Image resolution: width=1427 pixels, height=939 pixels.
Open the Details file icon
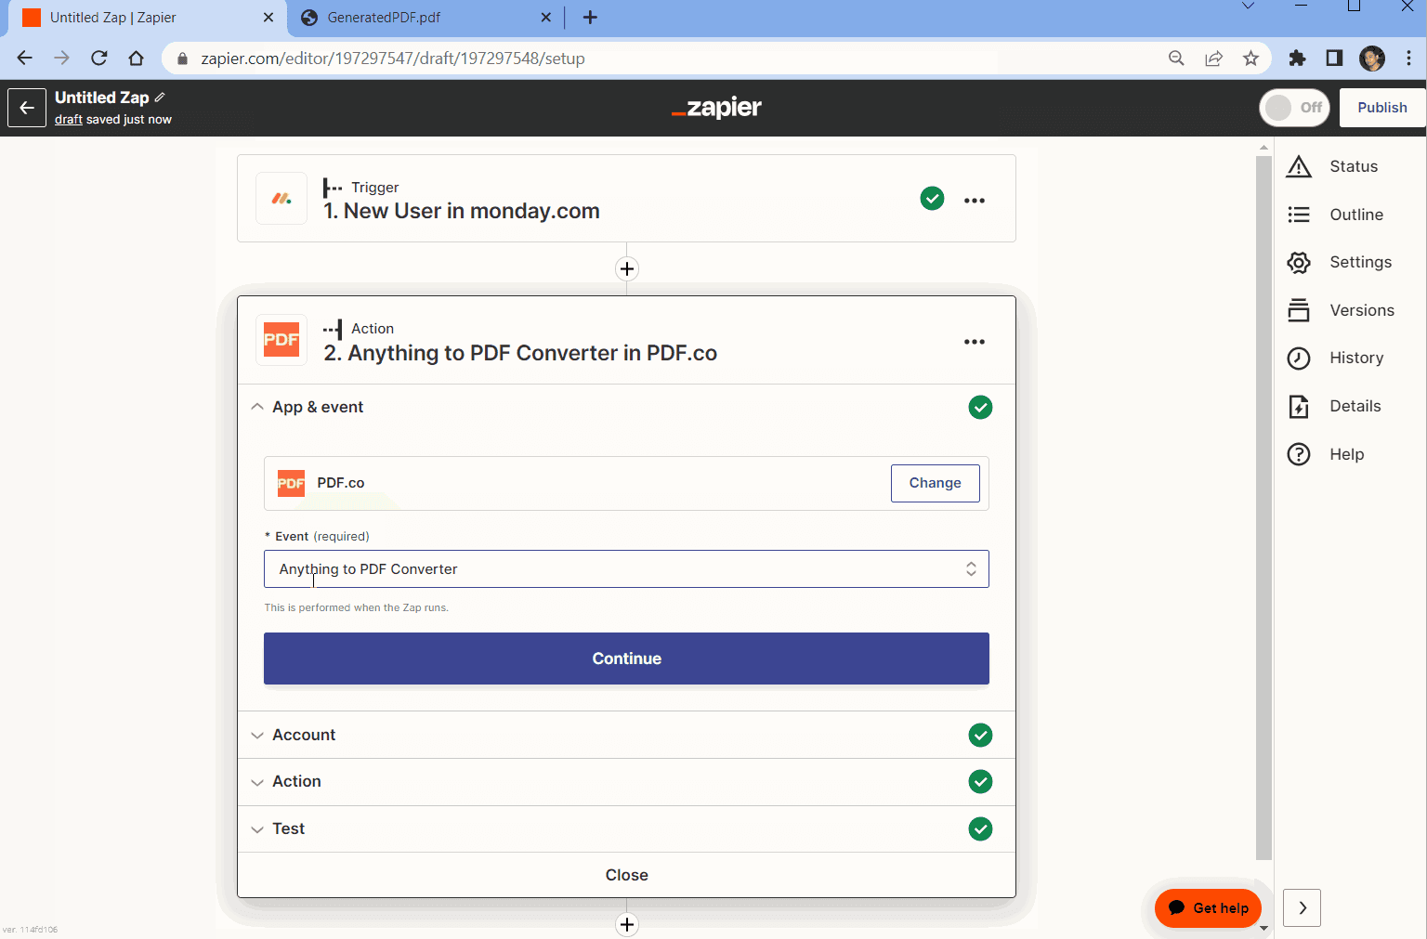[1298, 407]
